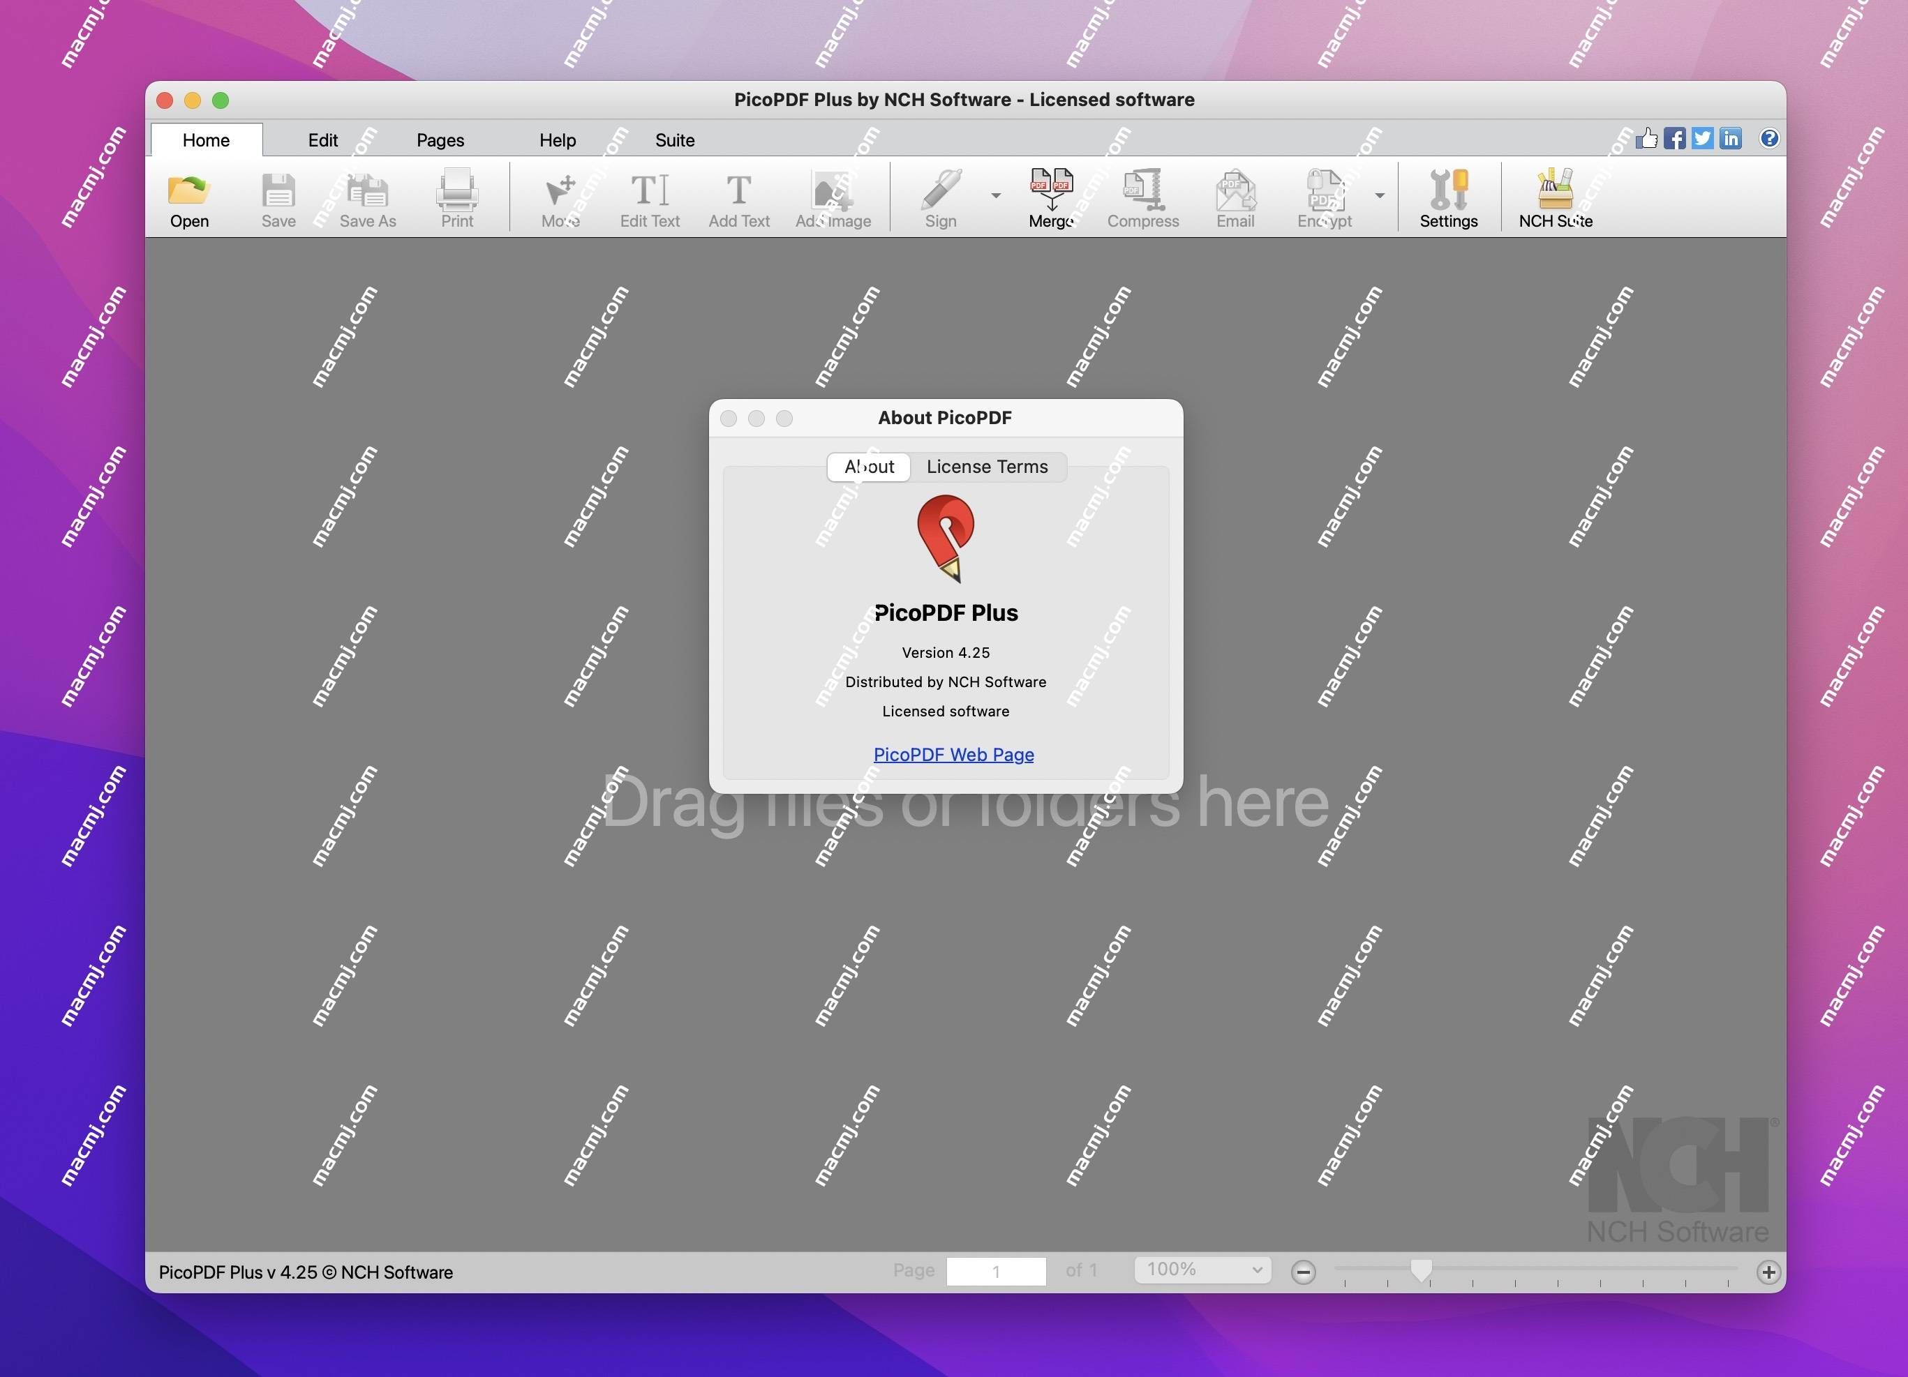This screenshot has width=1908, height=1377.
Task: Click the Email PDF icon
Action: coord(1235,200)
